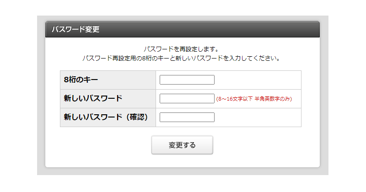This screenshot has height=192, width=366.
Task: Select the 新しいパスワード（確認） input field
Action: pos(187,117)
